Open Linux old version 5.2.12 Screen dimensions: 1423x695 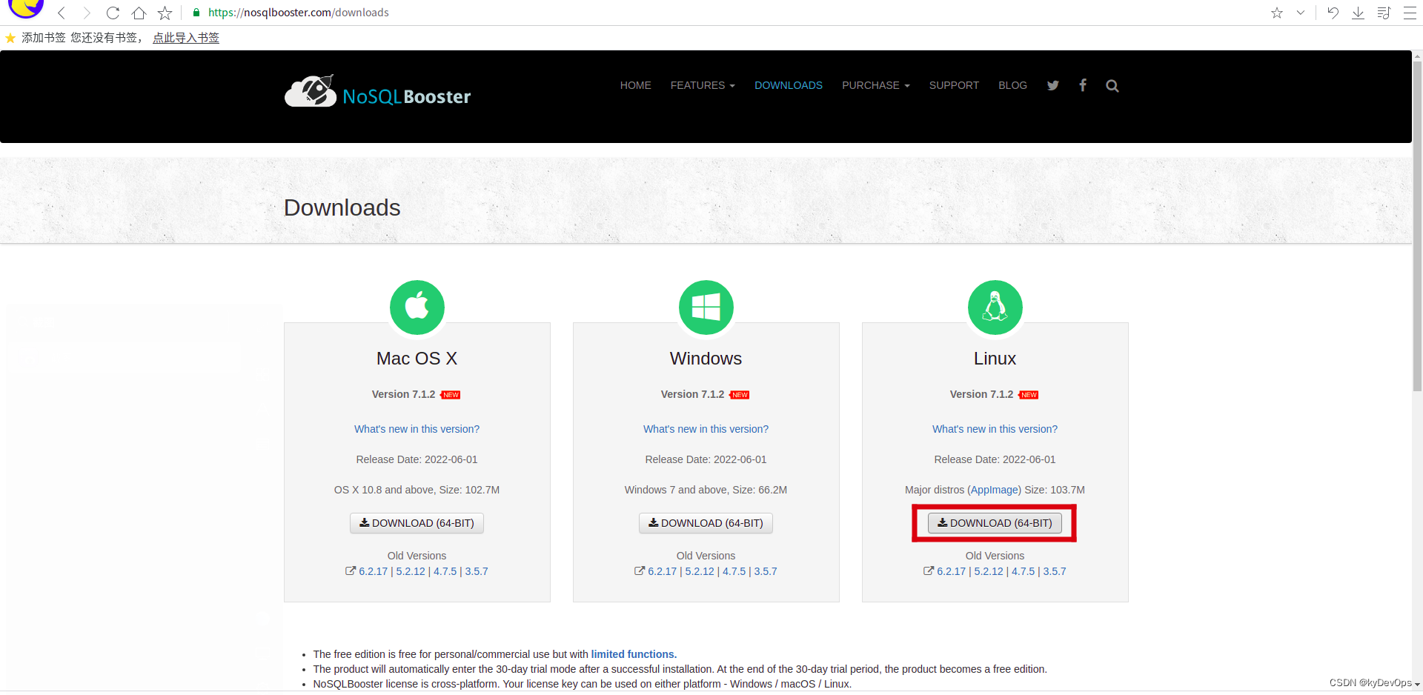coord(989,571)
